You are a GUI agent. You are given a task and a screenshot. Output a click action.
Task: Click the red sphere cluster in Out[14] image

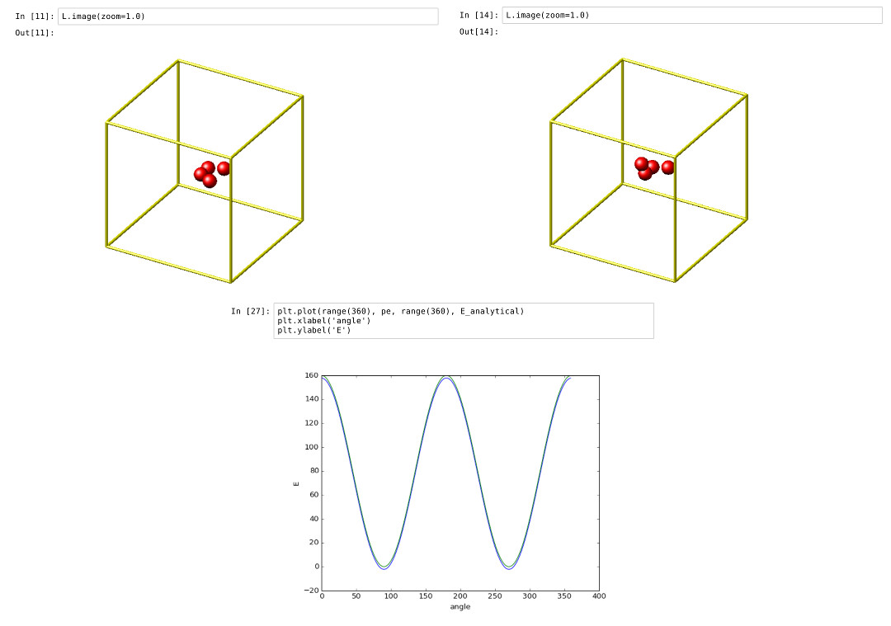pos(652,168)
